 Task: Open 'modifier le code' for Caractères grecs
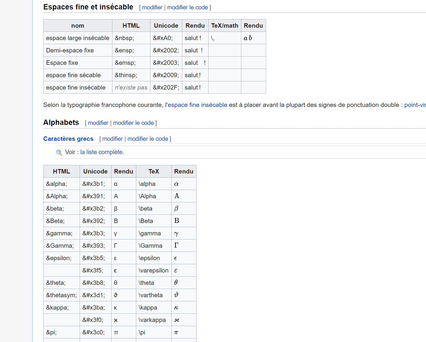(148, 139)
